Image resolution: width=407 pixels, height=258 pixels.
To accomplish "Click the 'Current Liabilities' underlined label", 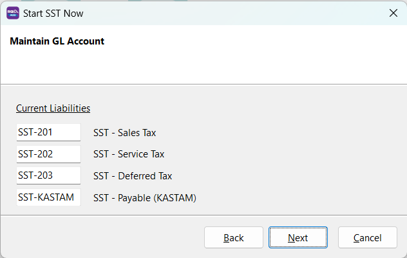I will pyautogui.click(x=53, y=108).
